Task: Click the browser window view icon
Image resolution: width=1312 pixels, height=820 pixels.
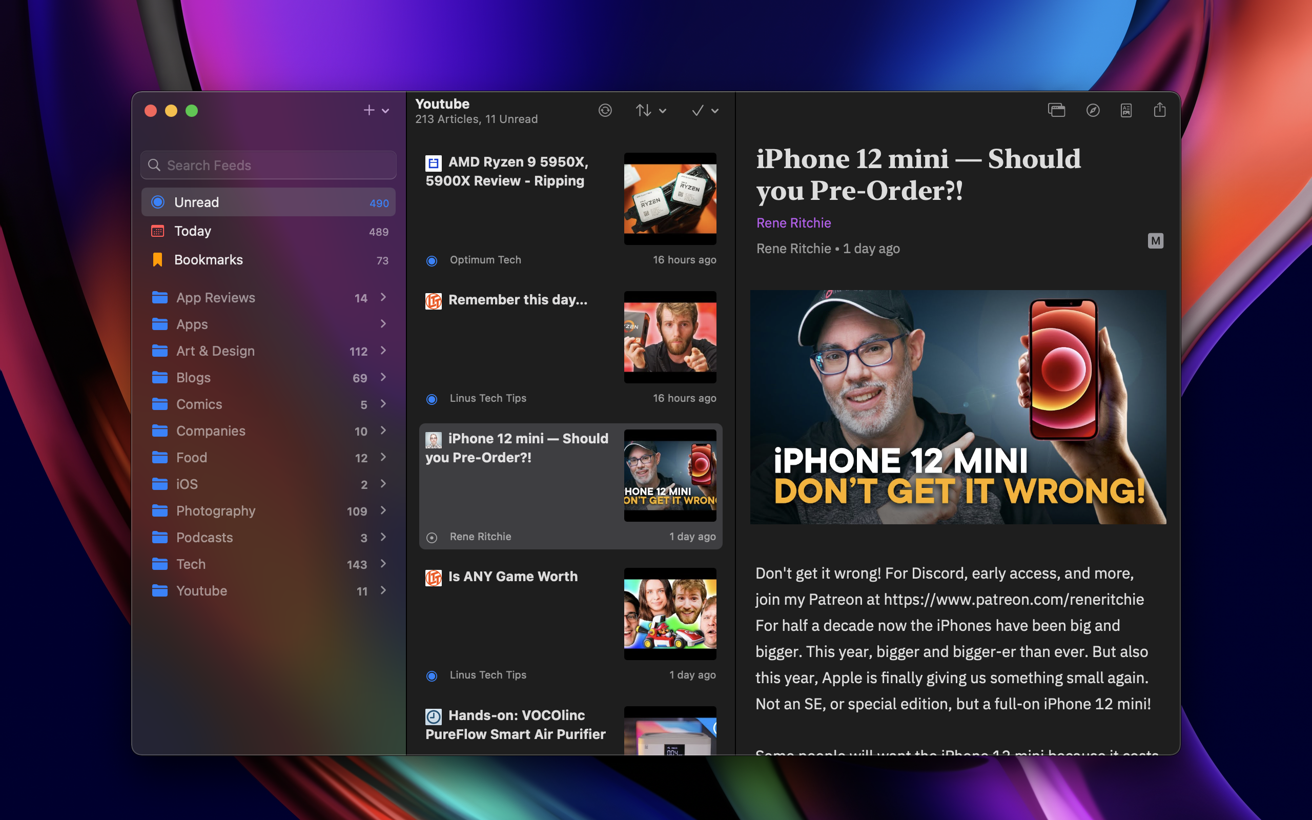Action: pyautogui.click(x=1056, y=110)
